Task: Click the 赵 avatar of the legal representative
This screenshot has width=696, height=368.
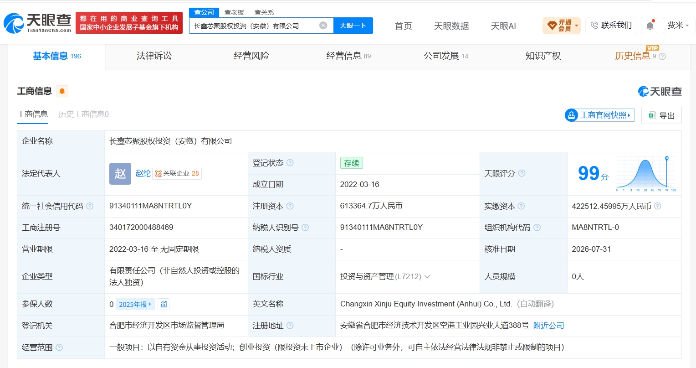Action: (x=120, y=174)
